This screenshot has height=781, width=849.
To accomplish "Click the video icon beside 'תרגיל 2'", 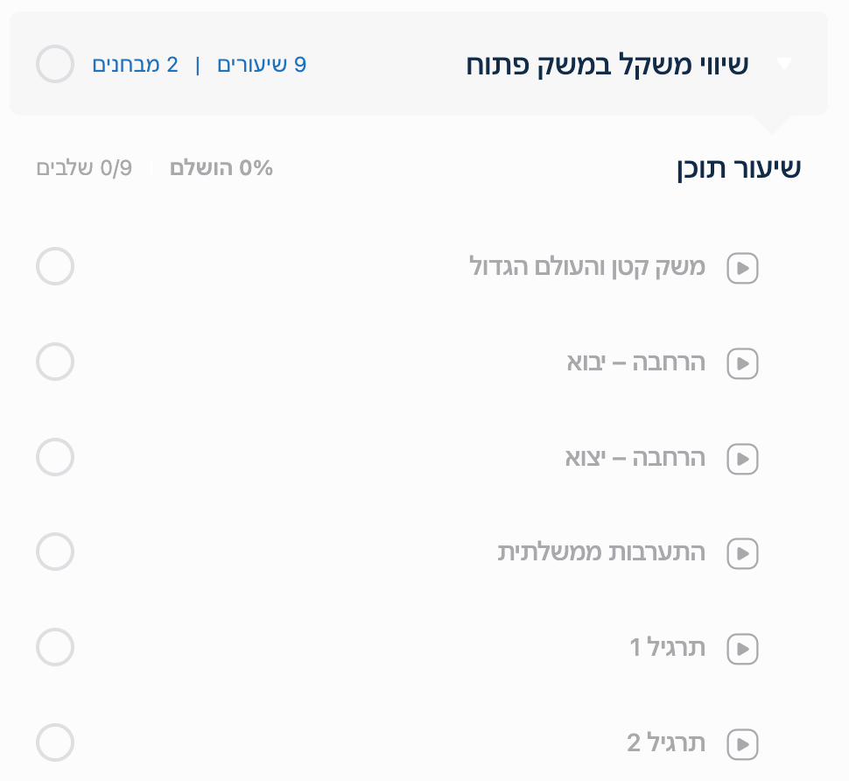I will (x=742, y=744).
